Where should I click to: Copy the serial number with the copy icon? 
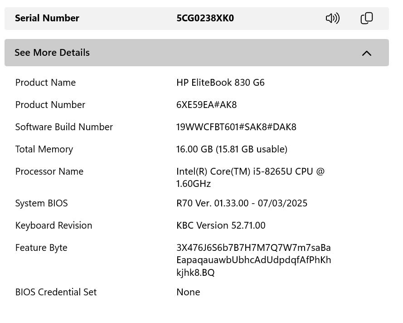366,18
